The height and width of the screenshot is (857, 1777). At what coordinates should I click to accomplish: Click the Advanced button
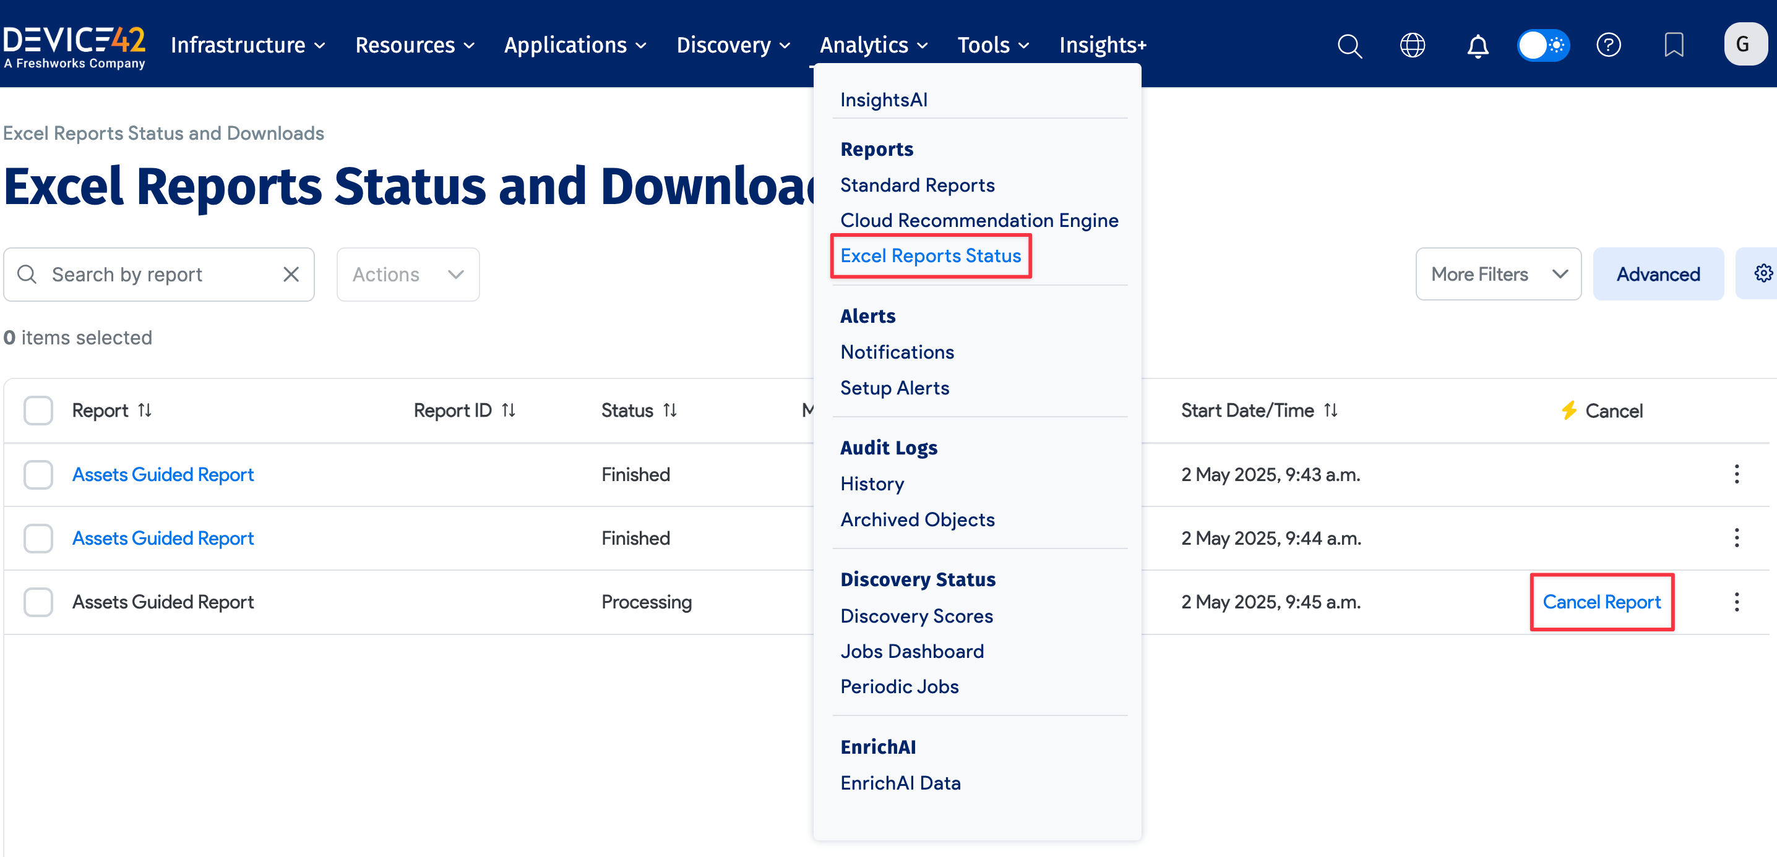click(1658, 275)
